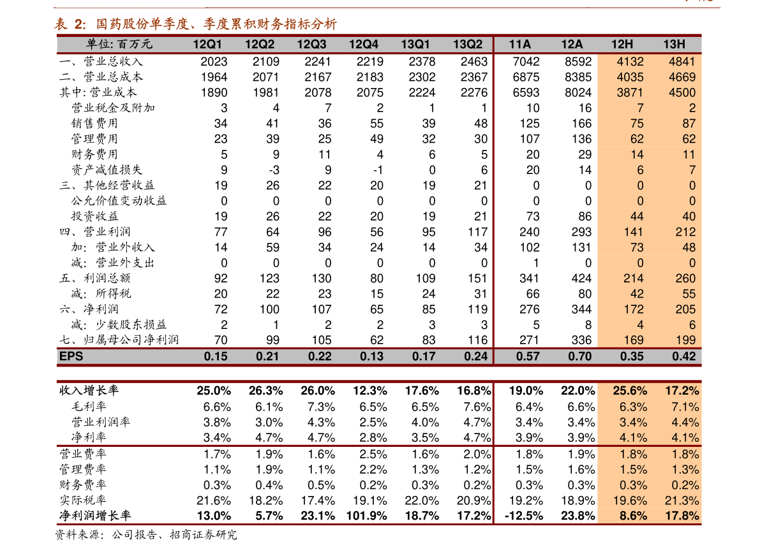Screen dimensions: 760x554
Task: Click the table title 表 2 国药股份
Action: coord(195,25)
